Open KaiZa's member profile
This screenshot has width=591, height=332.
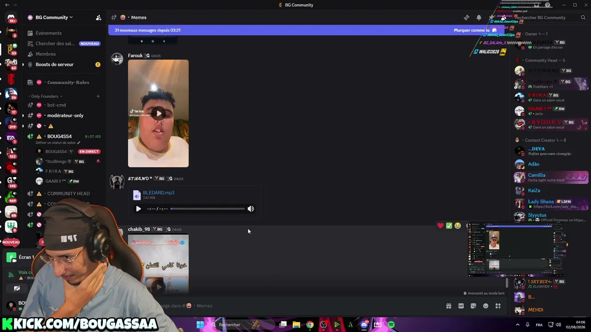pos(551,190)
